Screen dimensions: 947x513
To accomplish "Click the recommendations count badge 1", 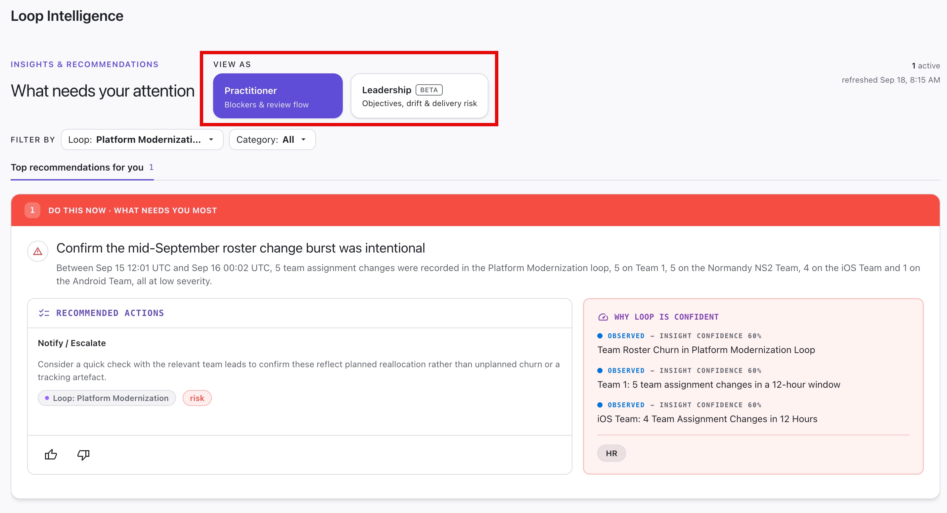I will pyautogui.click(x=151, y=167).
